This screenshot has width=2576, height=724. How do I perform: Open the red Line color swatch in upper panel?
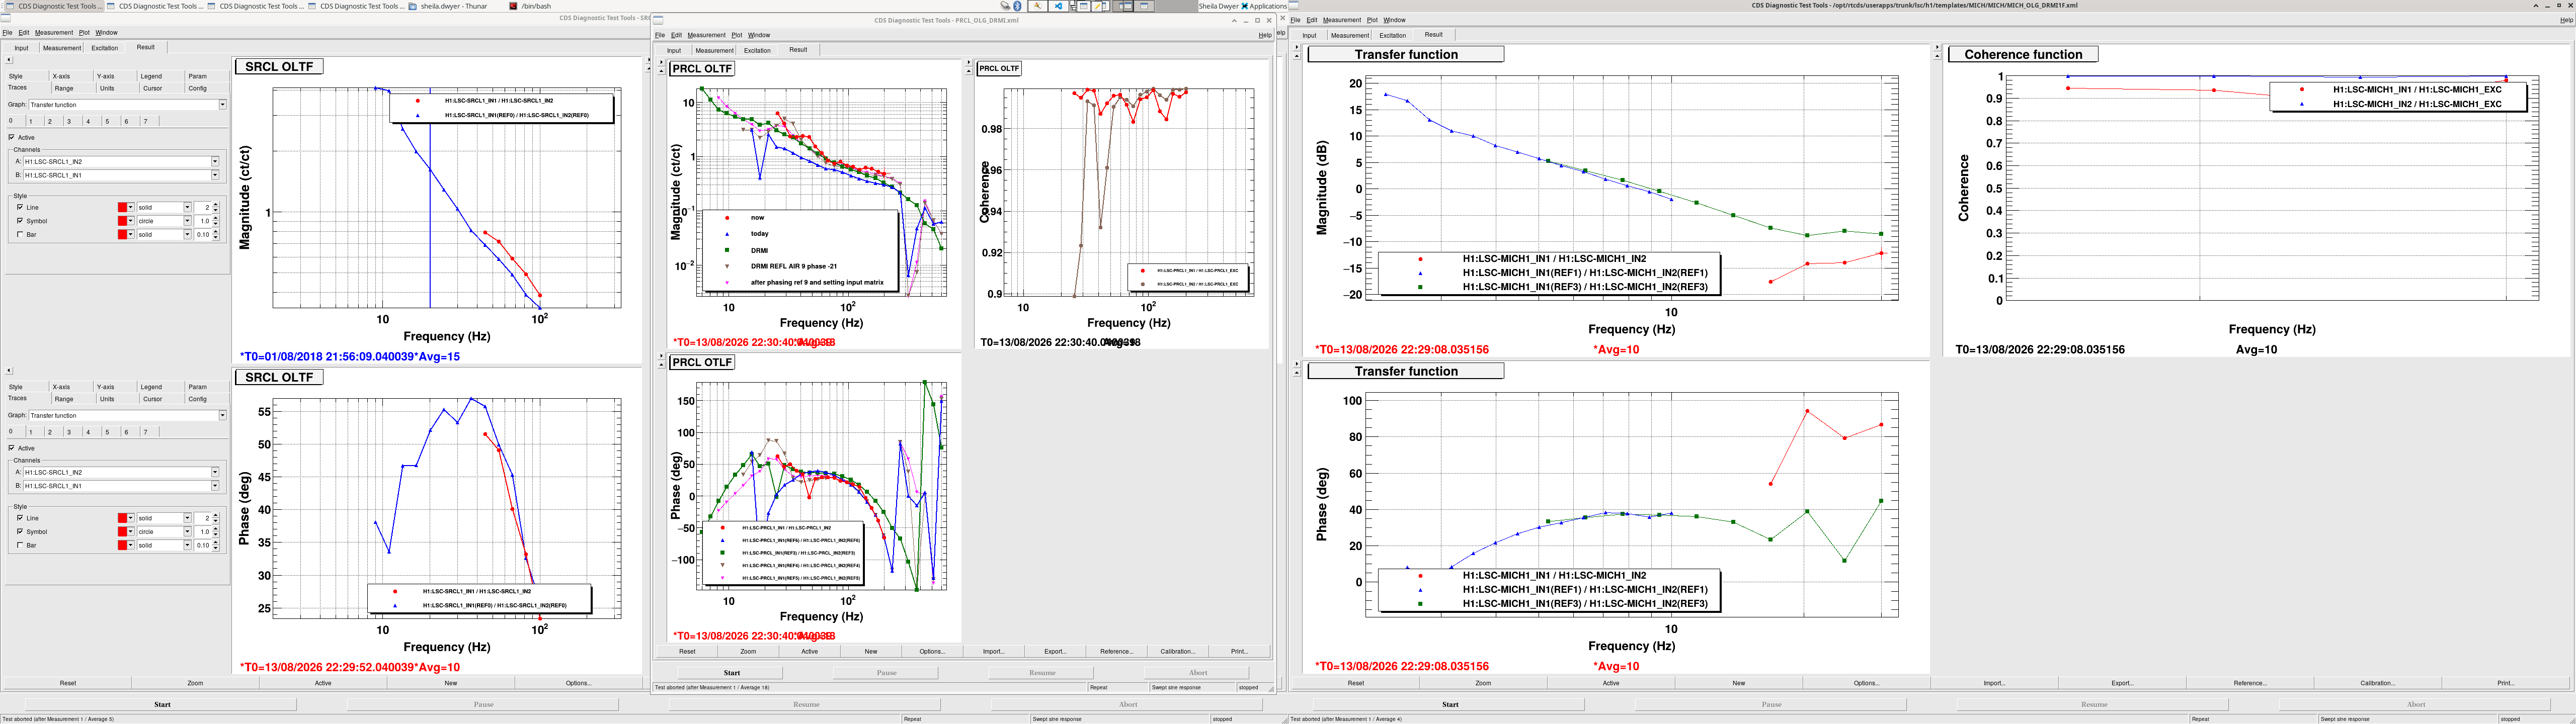click(x=123, y=208)
